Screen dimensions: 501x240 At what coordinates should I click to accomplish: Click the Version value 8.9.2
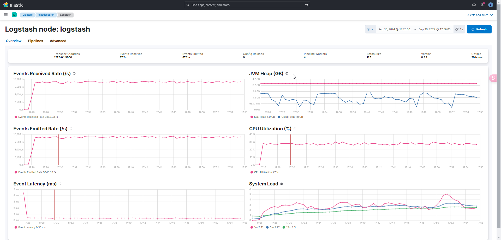tap(424, 57)
